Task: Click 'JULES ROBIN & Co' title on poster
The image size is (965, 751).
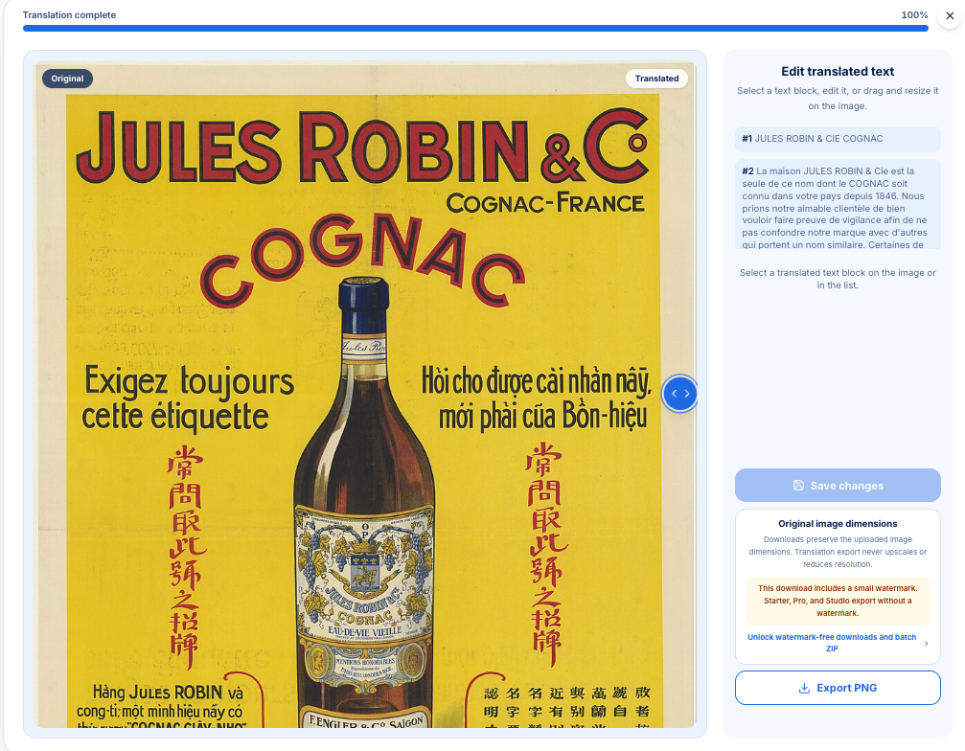Action: tap(363, 147)
